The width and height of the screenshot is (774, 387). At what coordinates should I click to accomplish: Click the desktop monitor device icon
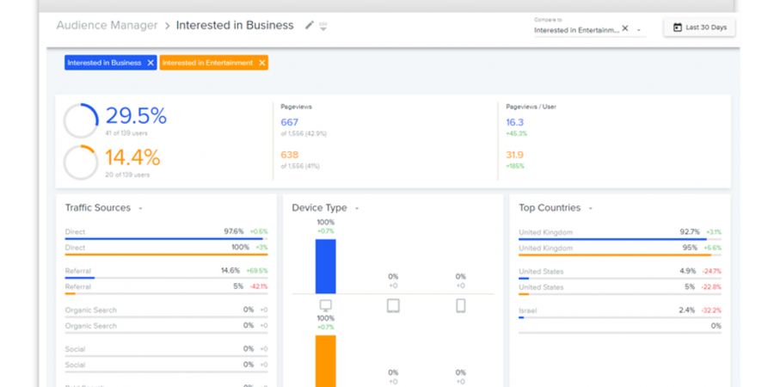tap(325, 305)
